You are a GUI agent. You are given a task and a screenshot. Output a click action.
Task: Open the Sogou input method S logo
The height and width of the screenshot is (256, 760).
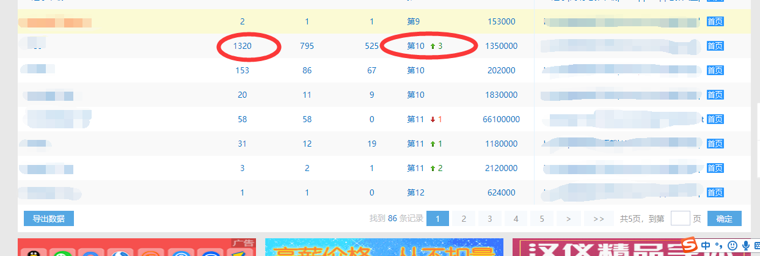point(690,246)
